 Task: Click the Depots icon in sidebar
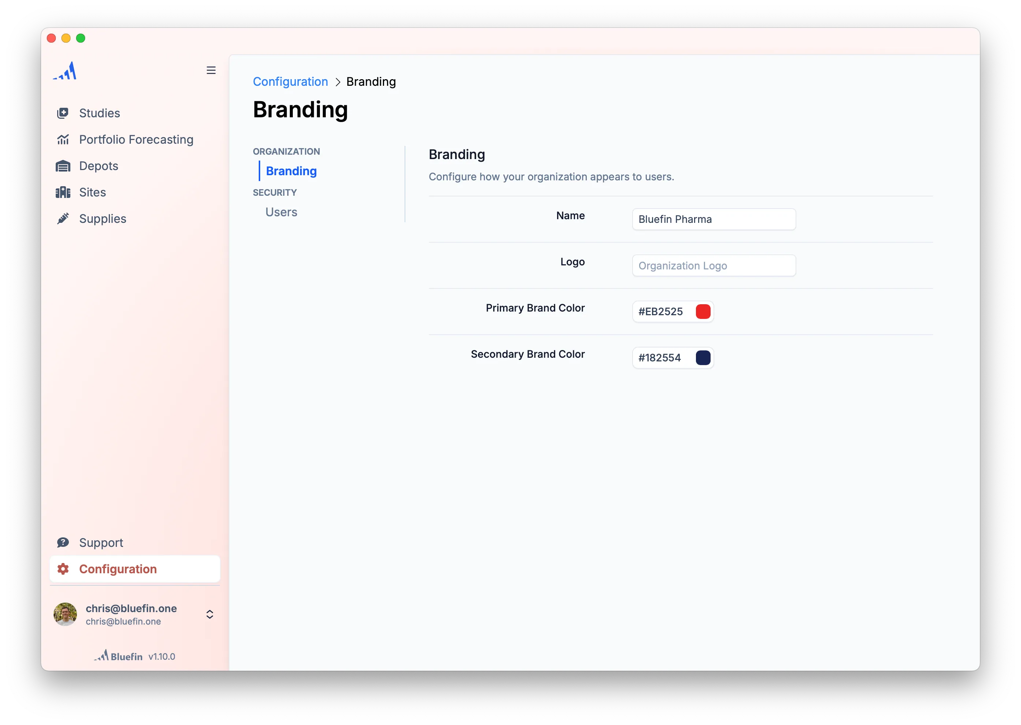(63, 166)
